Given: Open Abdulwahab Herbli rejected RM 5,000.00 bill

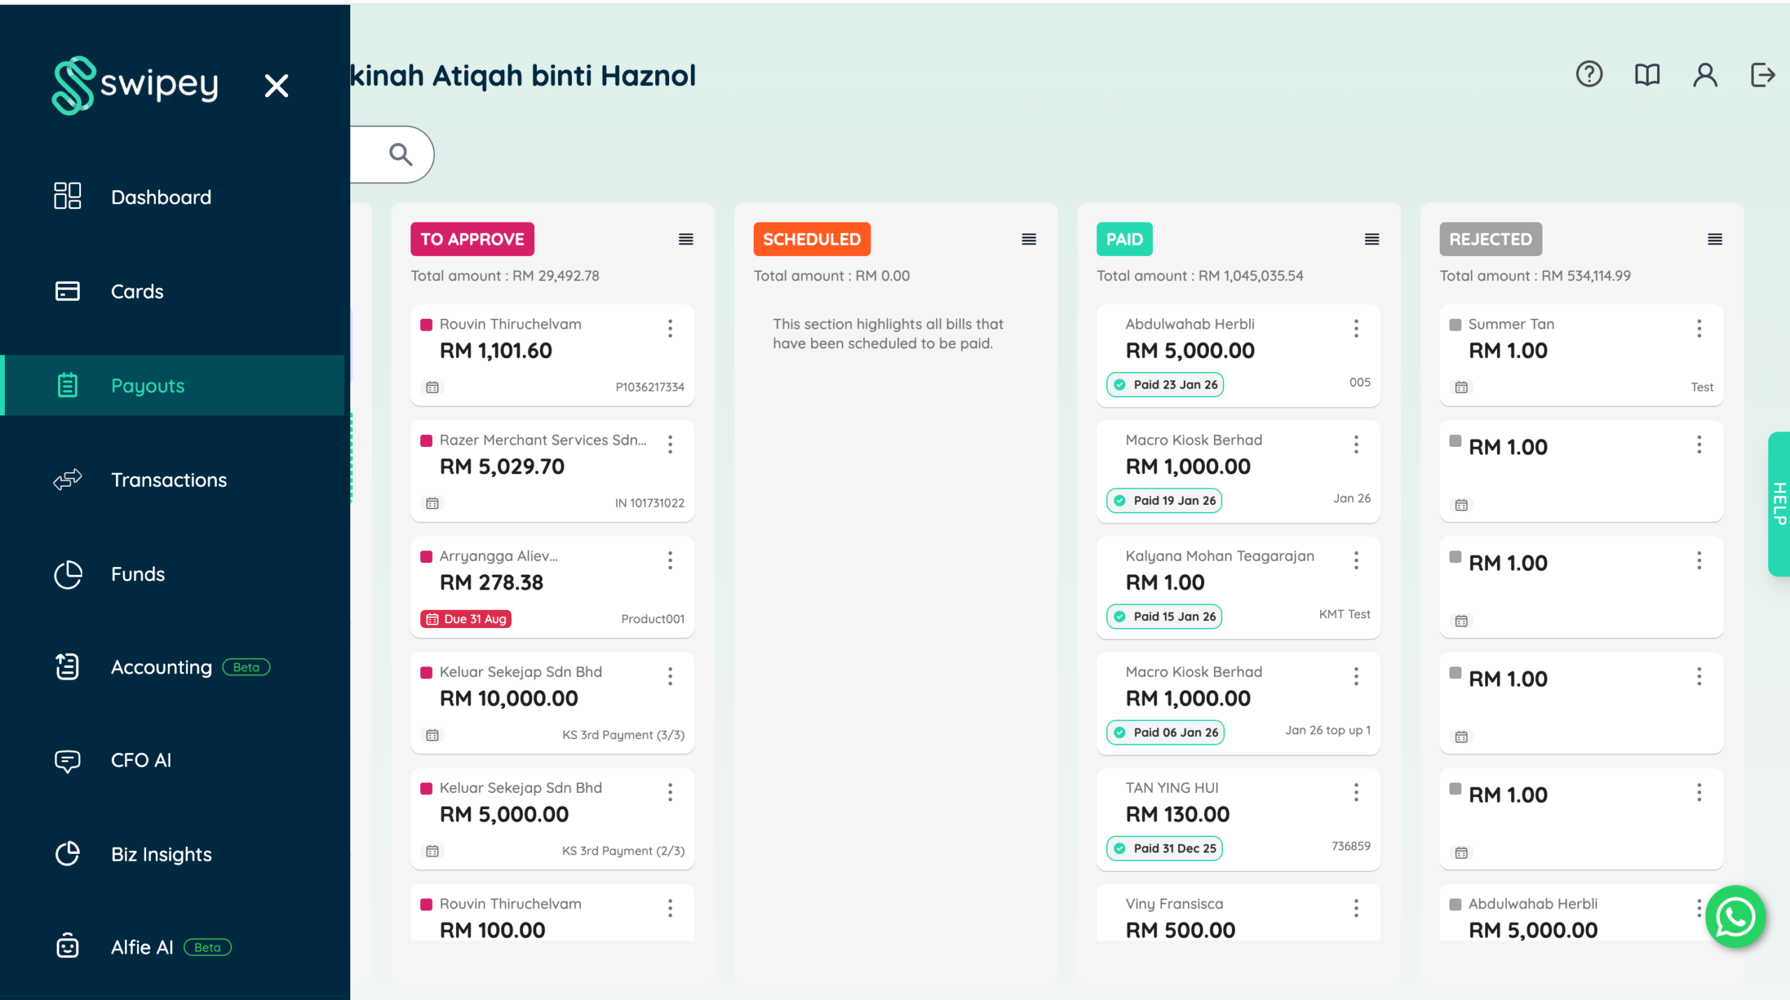Looking at the screenshot, I should pyautogui.click(x=1582, y=913).
